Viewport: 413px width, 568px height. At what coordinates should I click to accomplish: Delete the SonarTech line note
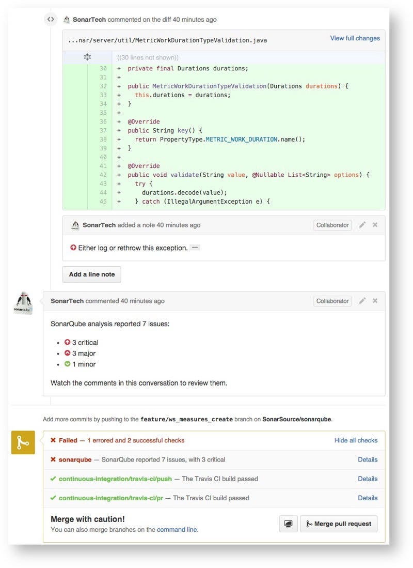[x=375, y=225]
